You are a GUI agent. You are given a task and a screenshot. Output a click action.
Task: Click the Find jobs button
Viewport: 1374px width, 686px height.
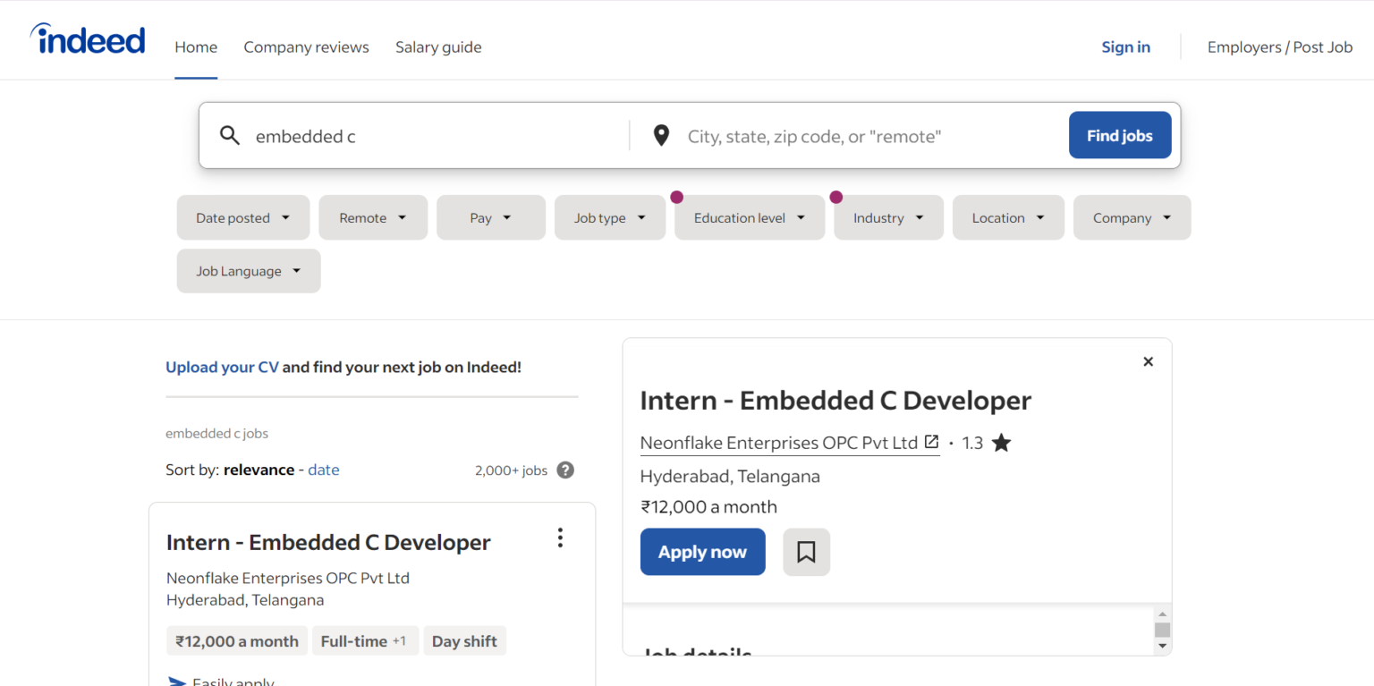point(1120,135)
